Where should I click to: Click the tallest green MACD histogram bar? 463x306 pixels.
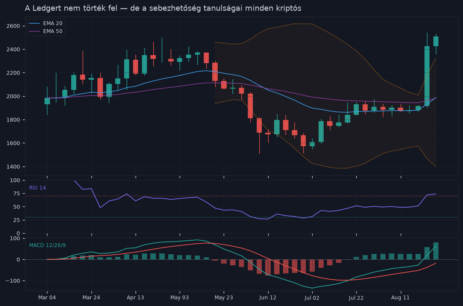[x=436, y=251]
